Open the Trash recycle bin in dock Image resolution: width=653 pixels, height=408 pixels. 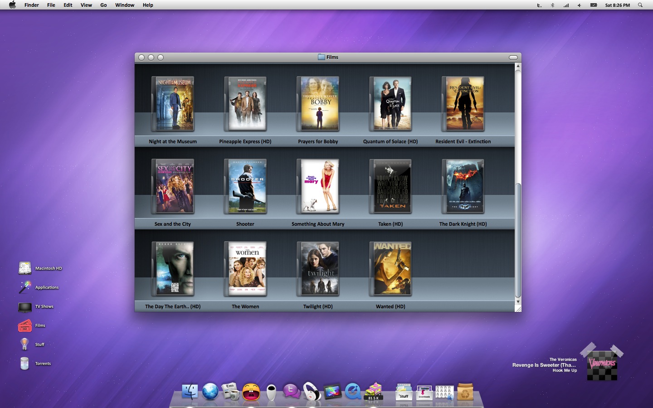point(465,392)
